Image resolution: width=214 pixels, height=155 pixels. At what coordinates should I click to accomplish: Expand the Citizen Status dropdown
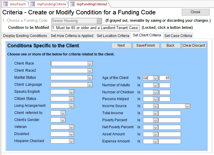click(71, 99)
